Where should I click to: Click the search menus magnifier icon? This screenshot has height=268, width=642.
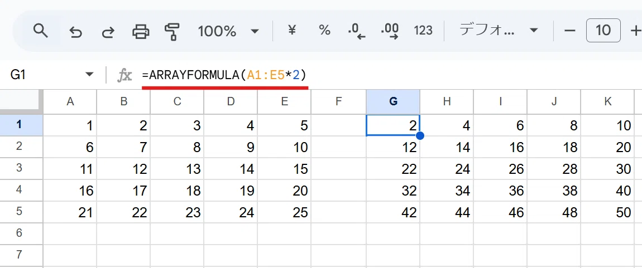click(41, 31)
